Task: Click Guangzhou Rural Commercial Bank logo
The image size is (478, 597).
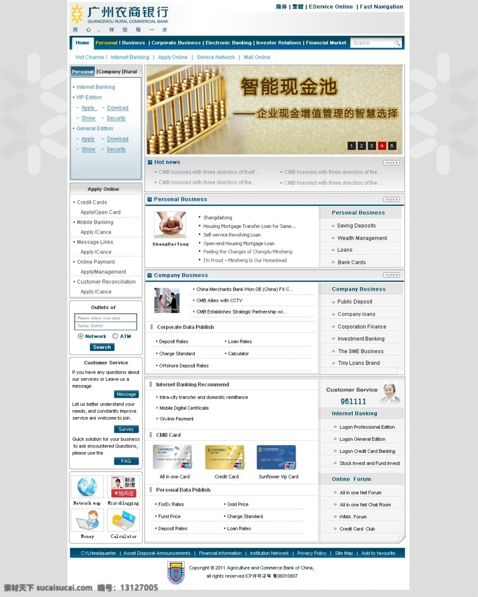Action: point(120,19)
